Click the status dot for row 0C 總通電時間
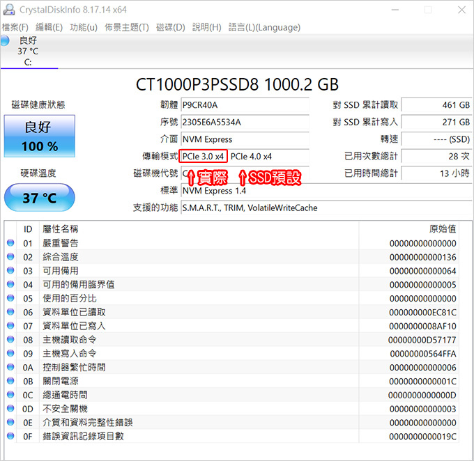Viewport: 474px width, 461px height. (x=10, y=395)
